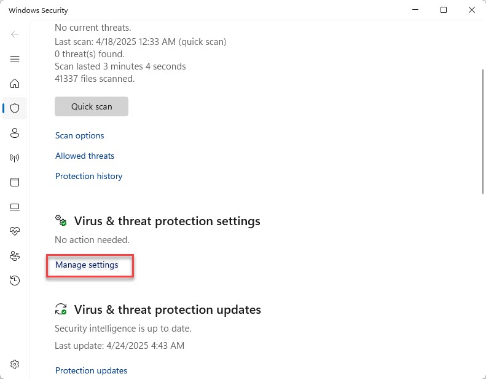Open the Protection history text link
Image resolution: width=486 pixels, height=379 pixels.
89,176
